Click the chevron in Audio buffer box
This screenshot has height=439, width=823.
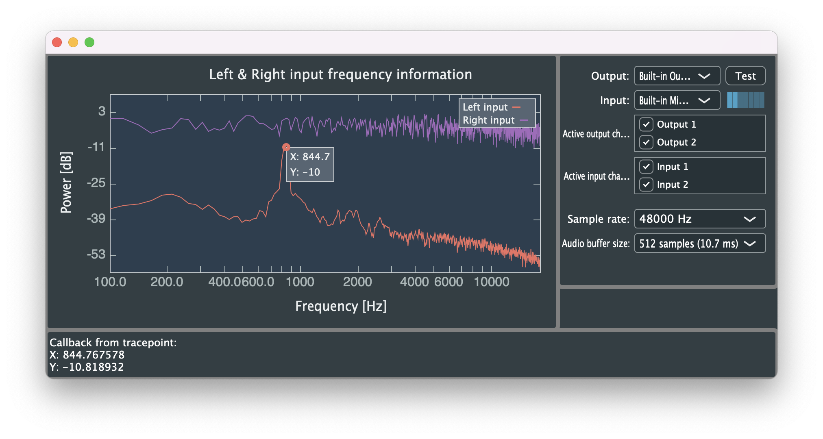click(749, 243)
